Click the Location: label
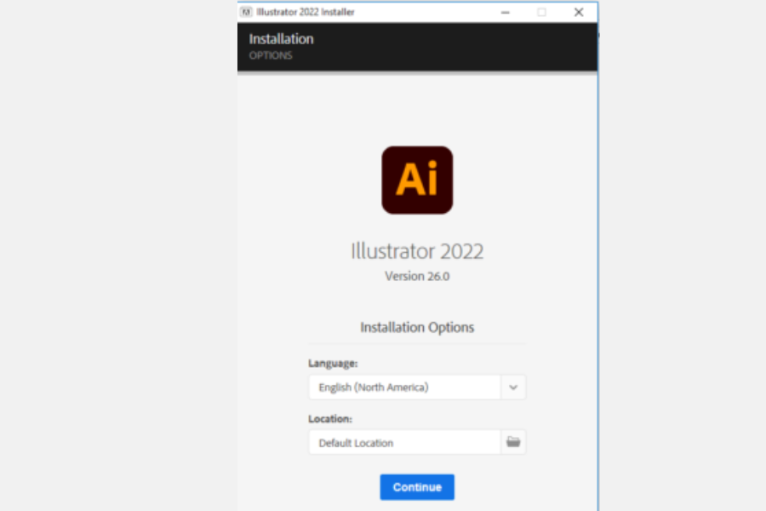 pos(330,419)
